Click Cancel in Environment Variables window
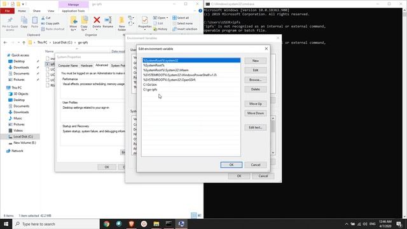Screen dimensions: 407x229 263,176
